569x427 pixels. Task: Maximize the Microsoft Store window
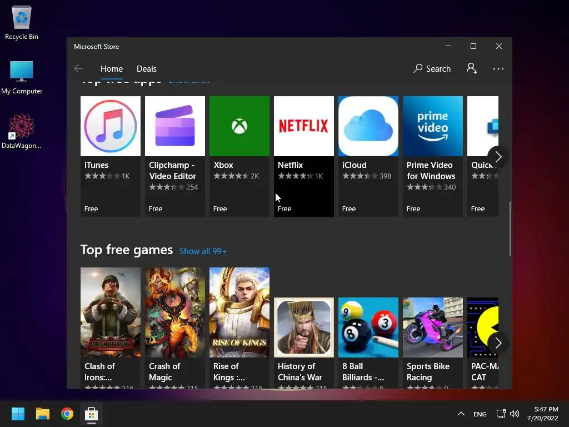point(473,46)
